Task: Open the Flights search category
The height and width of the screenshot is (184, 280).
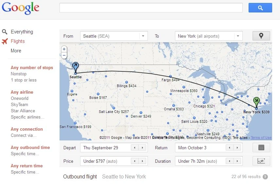Action: click(x=18, y=41)
